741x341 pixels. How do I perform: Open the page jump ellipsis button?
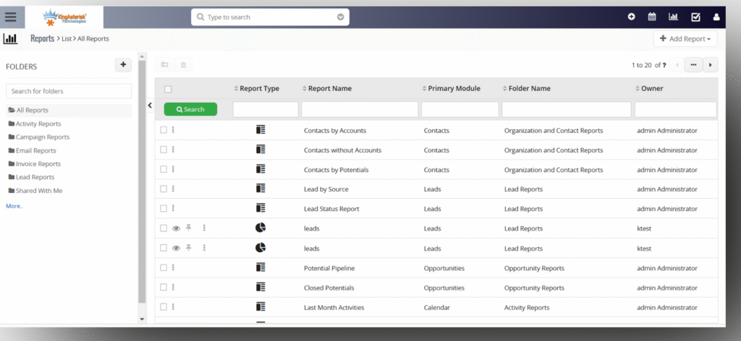pyautogui.click(x=693, y=65)
